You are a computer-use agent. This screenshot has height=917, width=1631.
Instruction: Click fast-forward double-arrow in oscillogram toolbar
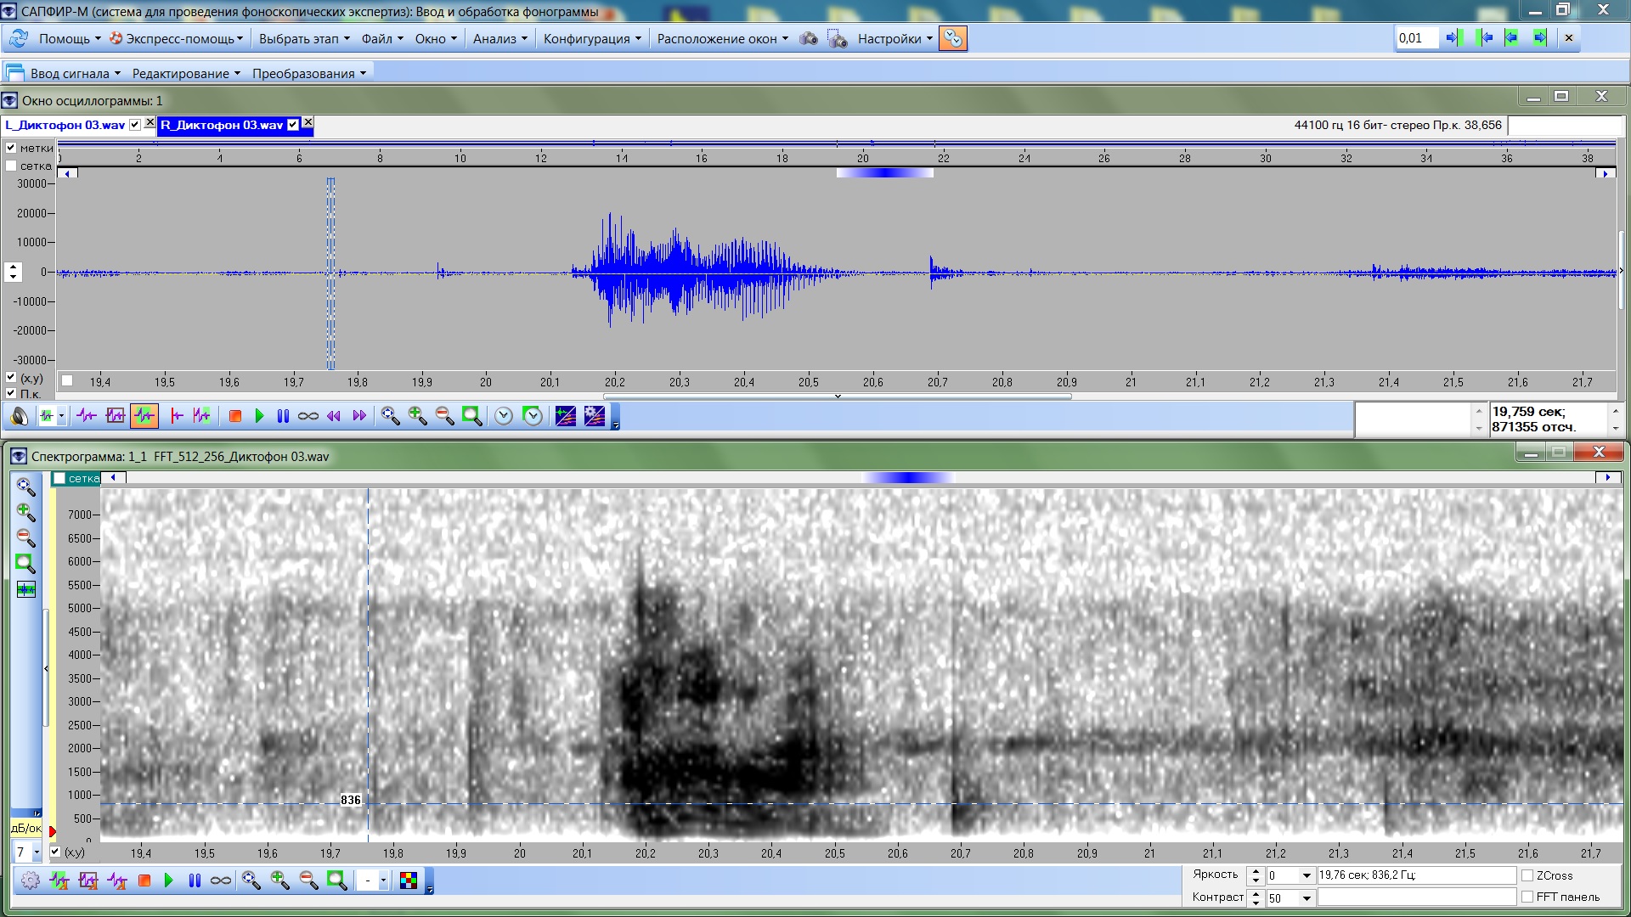pyautogui.click(x=359, y=416)
